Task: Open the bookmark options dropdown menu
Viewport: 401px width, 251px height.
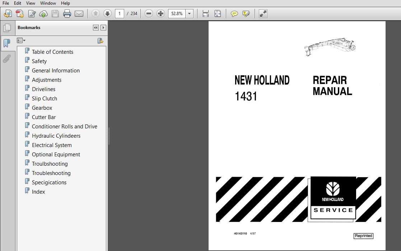Action: click(21, 41)
